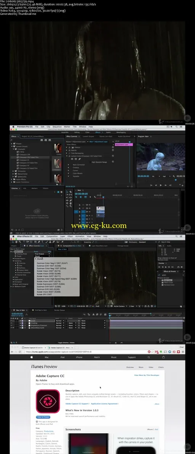Pick the Selection tool in After Effects toolbar

point(13,242)
